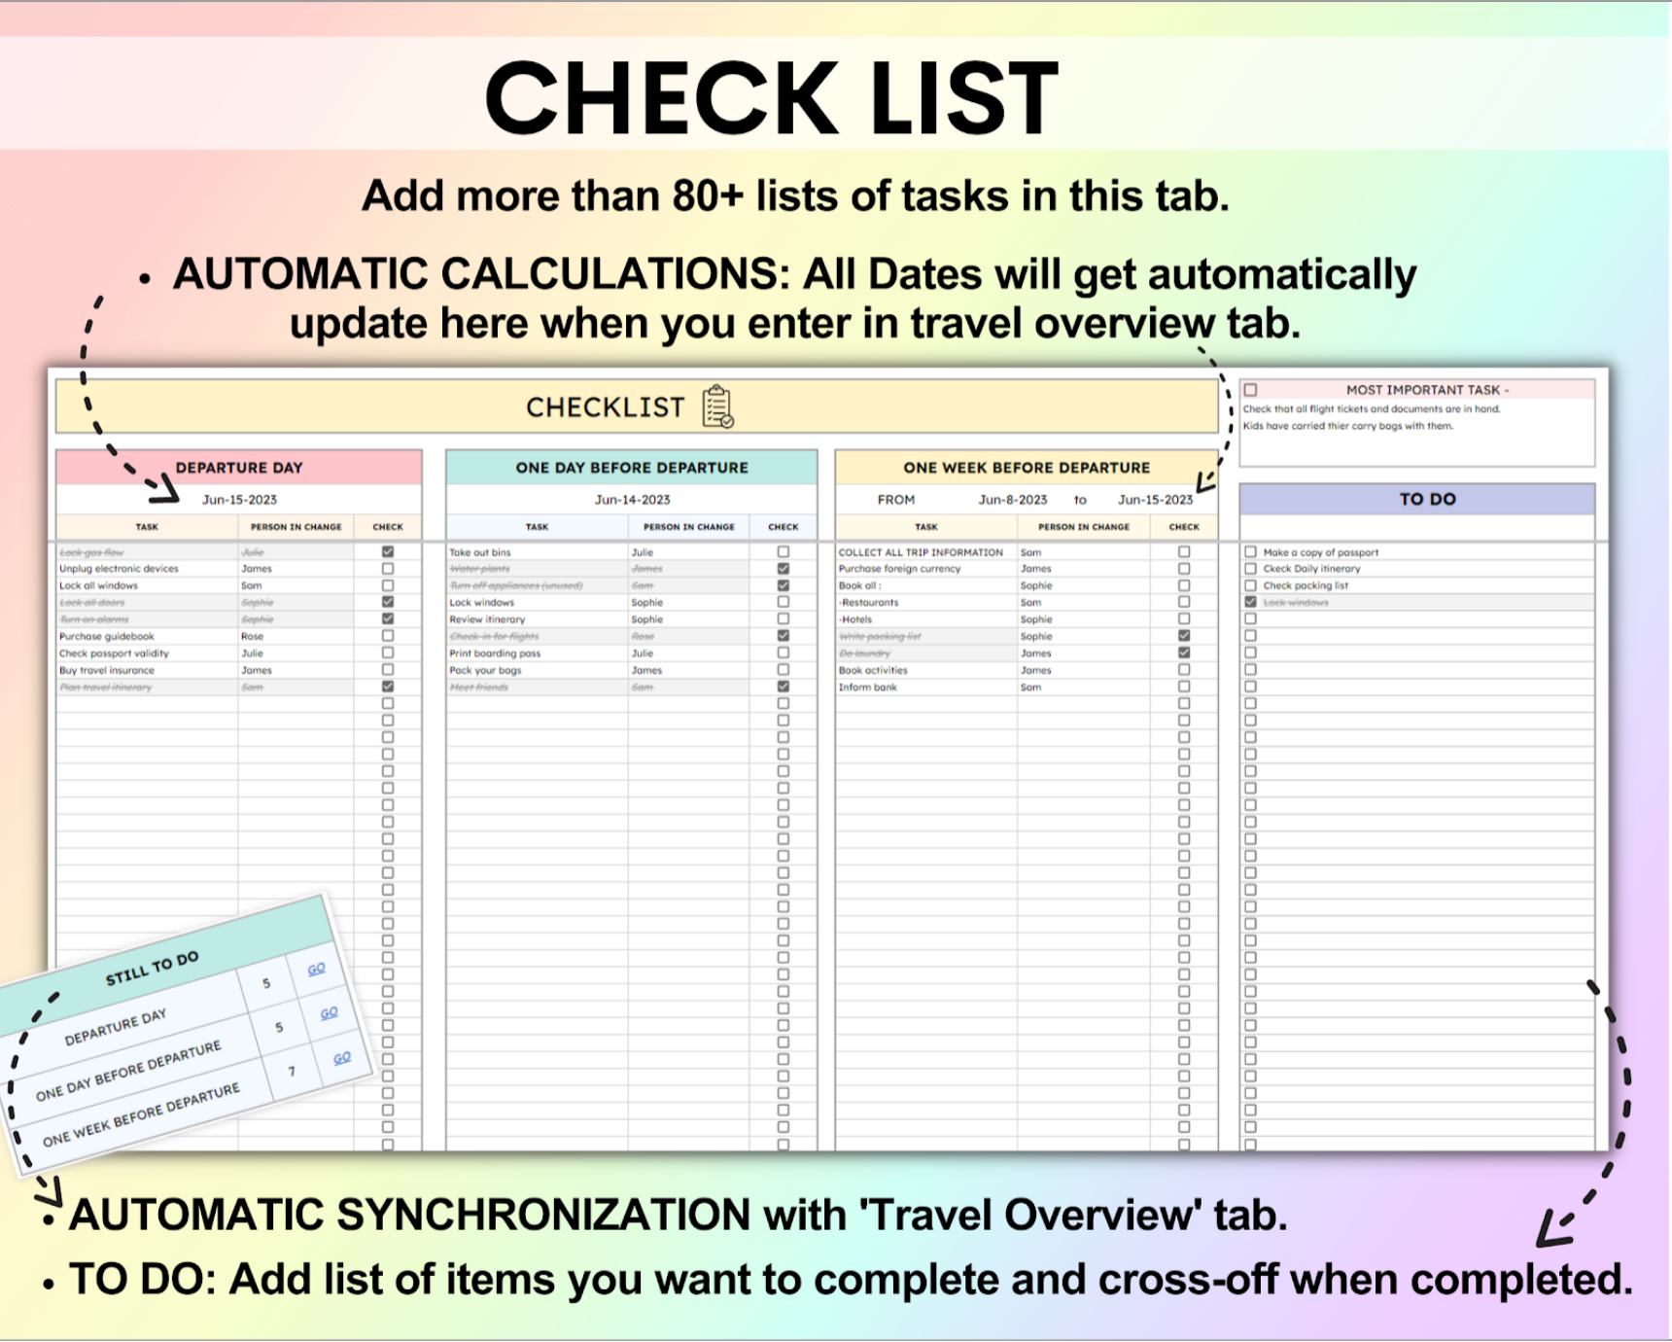Screen dimensions: 1672x1342
Task: Uncheck crossed-off Lock windows in To Do
Action: pyautogui.click(x=1251, y=603)
